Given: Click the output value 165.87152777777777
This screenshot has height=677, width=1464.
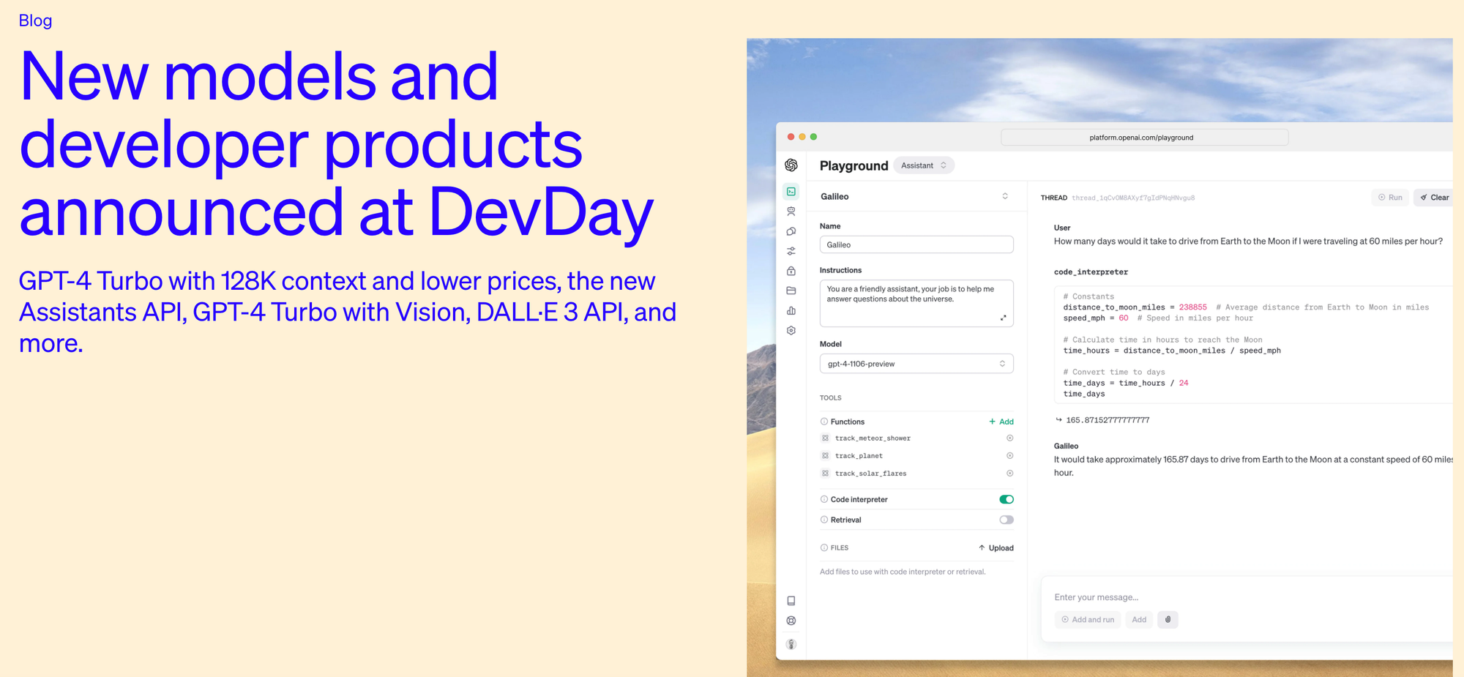Looking at the screenshot, I should [x=1108, y=420].
